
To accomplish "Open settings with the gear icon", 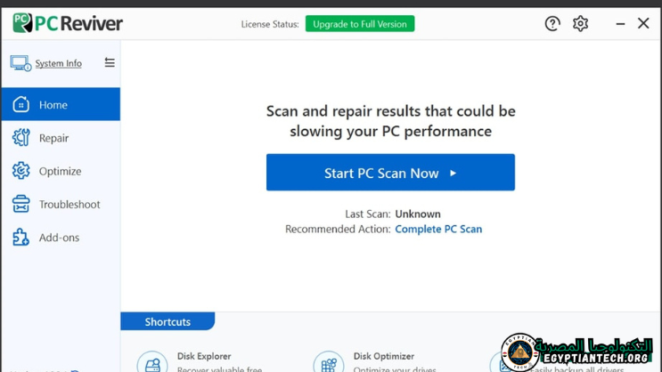I will (x=581, y=24).
